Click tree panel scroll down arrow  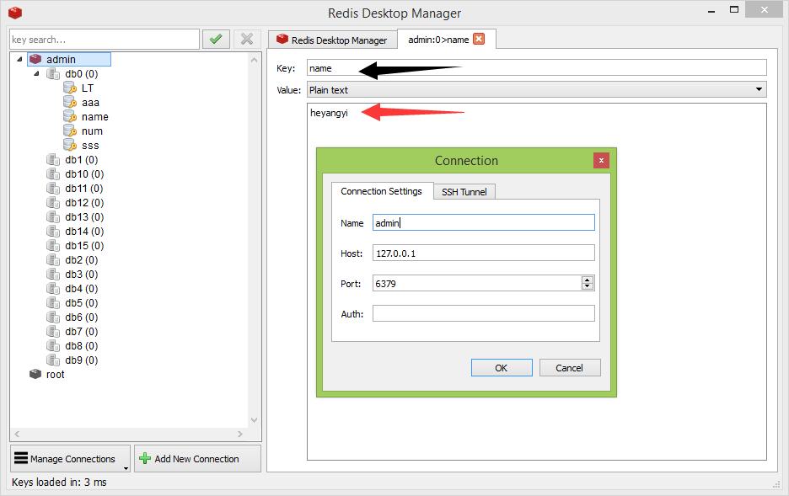[x=254, y=420]
